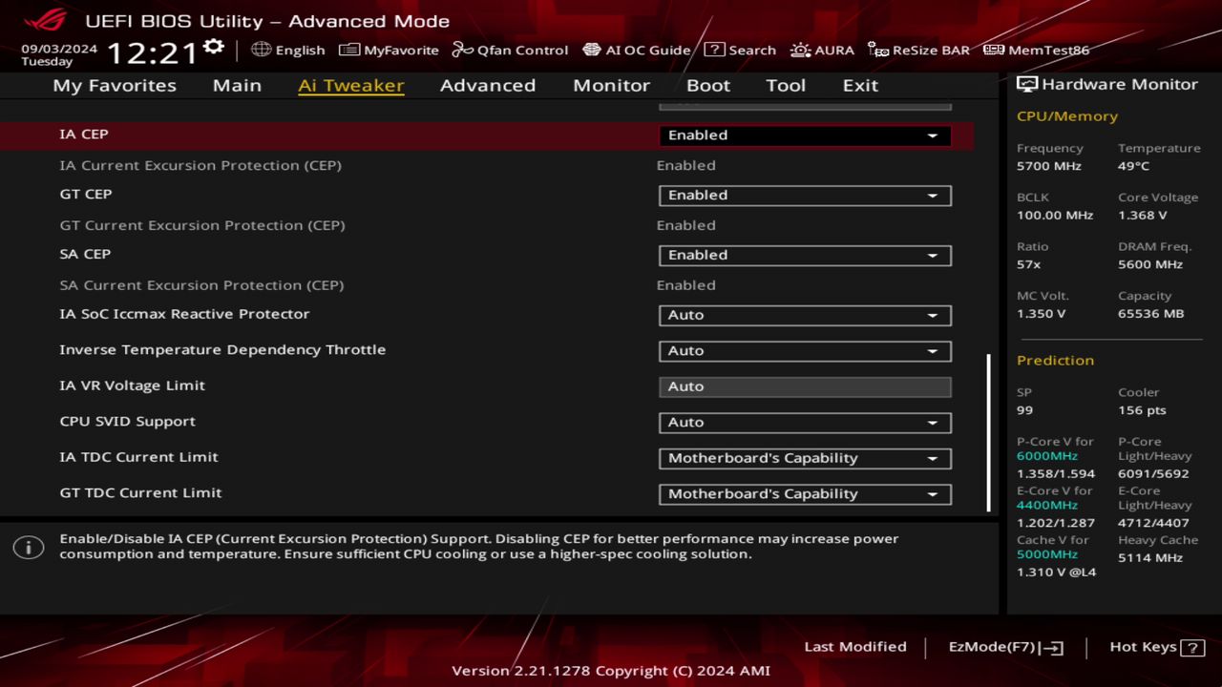Click the 1.368 V core voltage value
Image resolution: width=1222 pixels, height=687 pixels.
pyautogui.click(x=1143, y=216)
